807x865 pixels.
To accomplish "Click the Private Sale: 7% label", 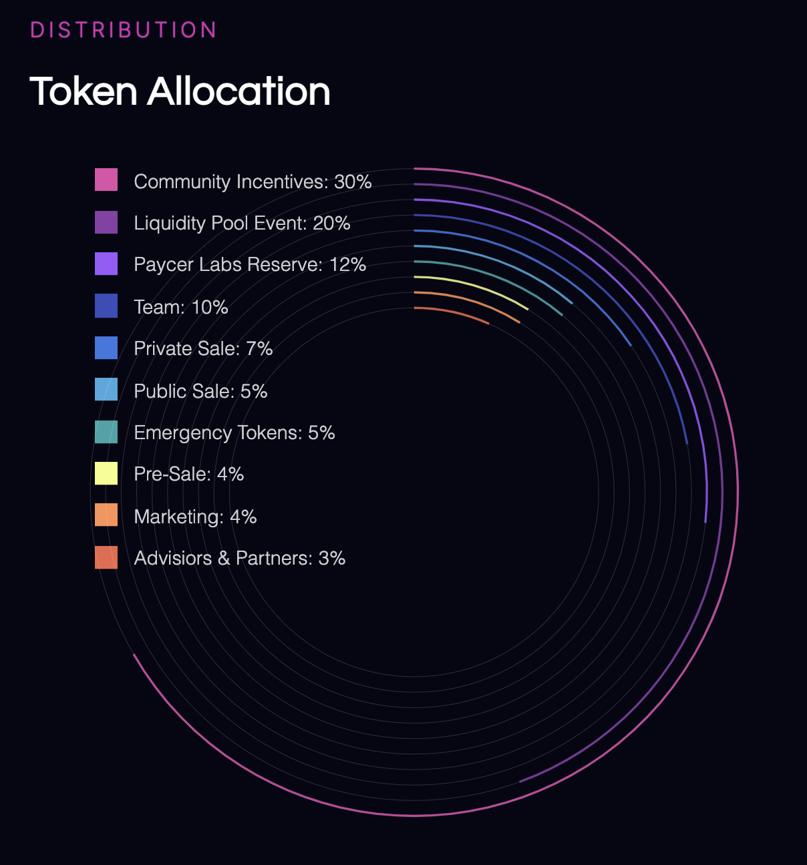I will click(203, 348).
